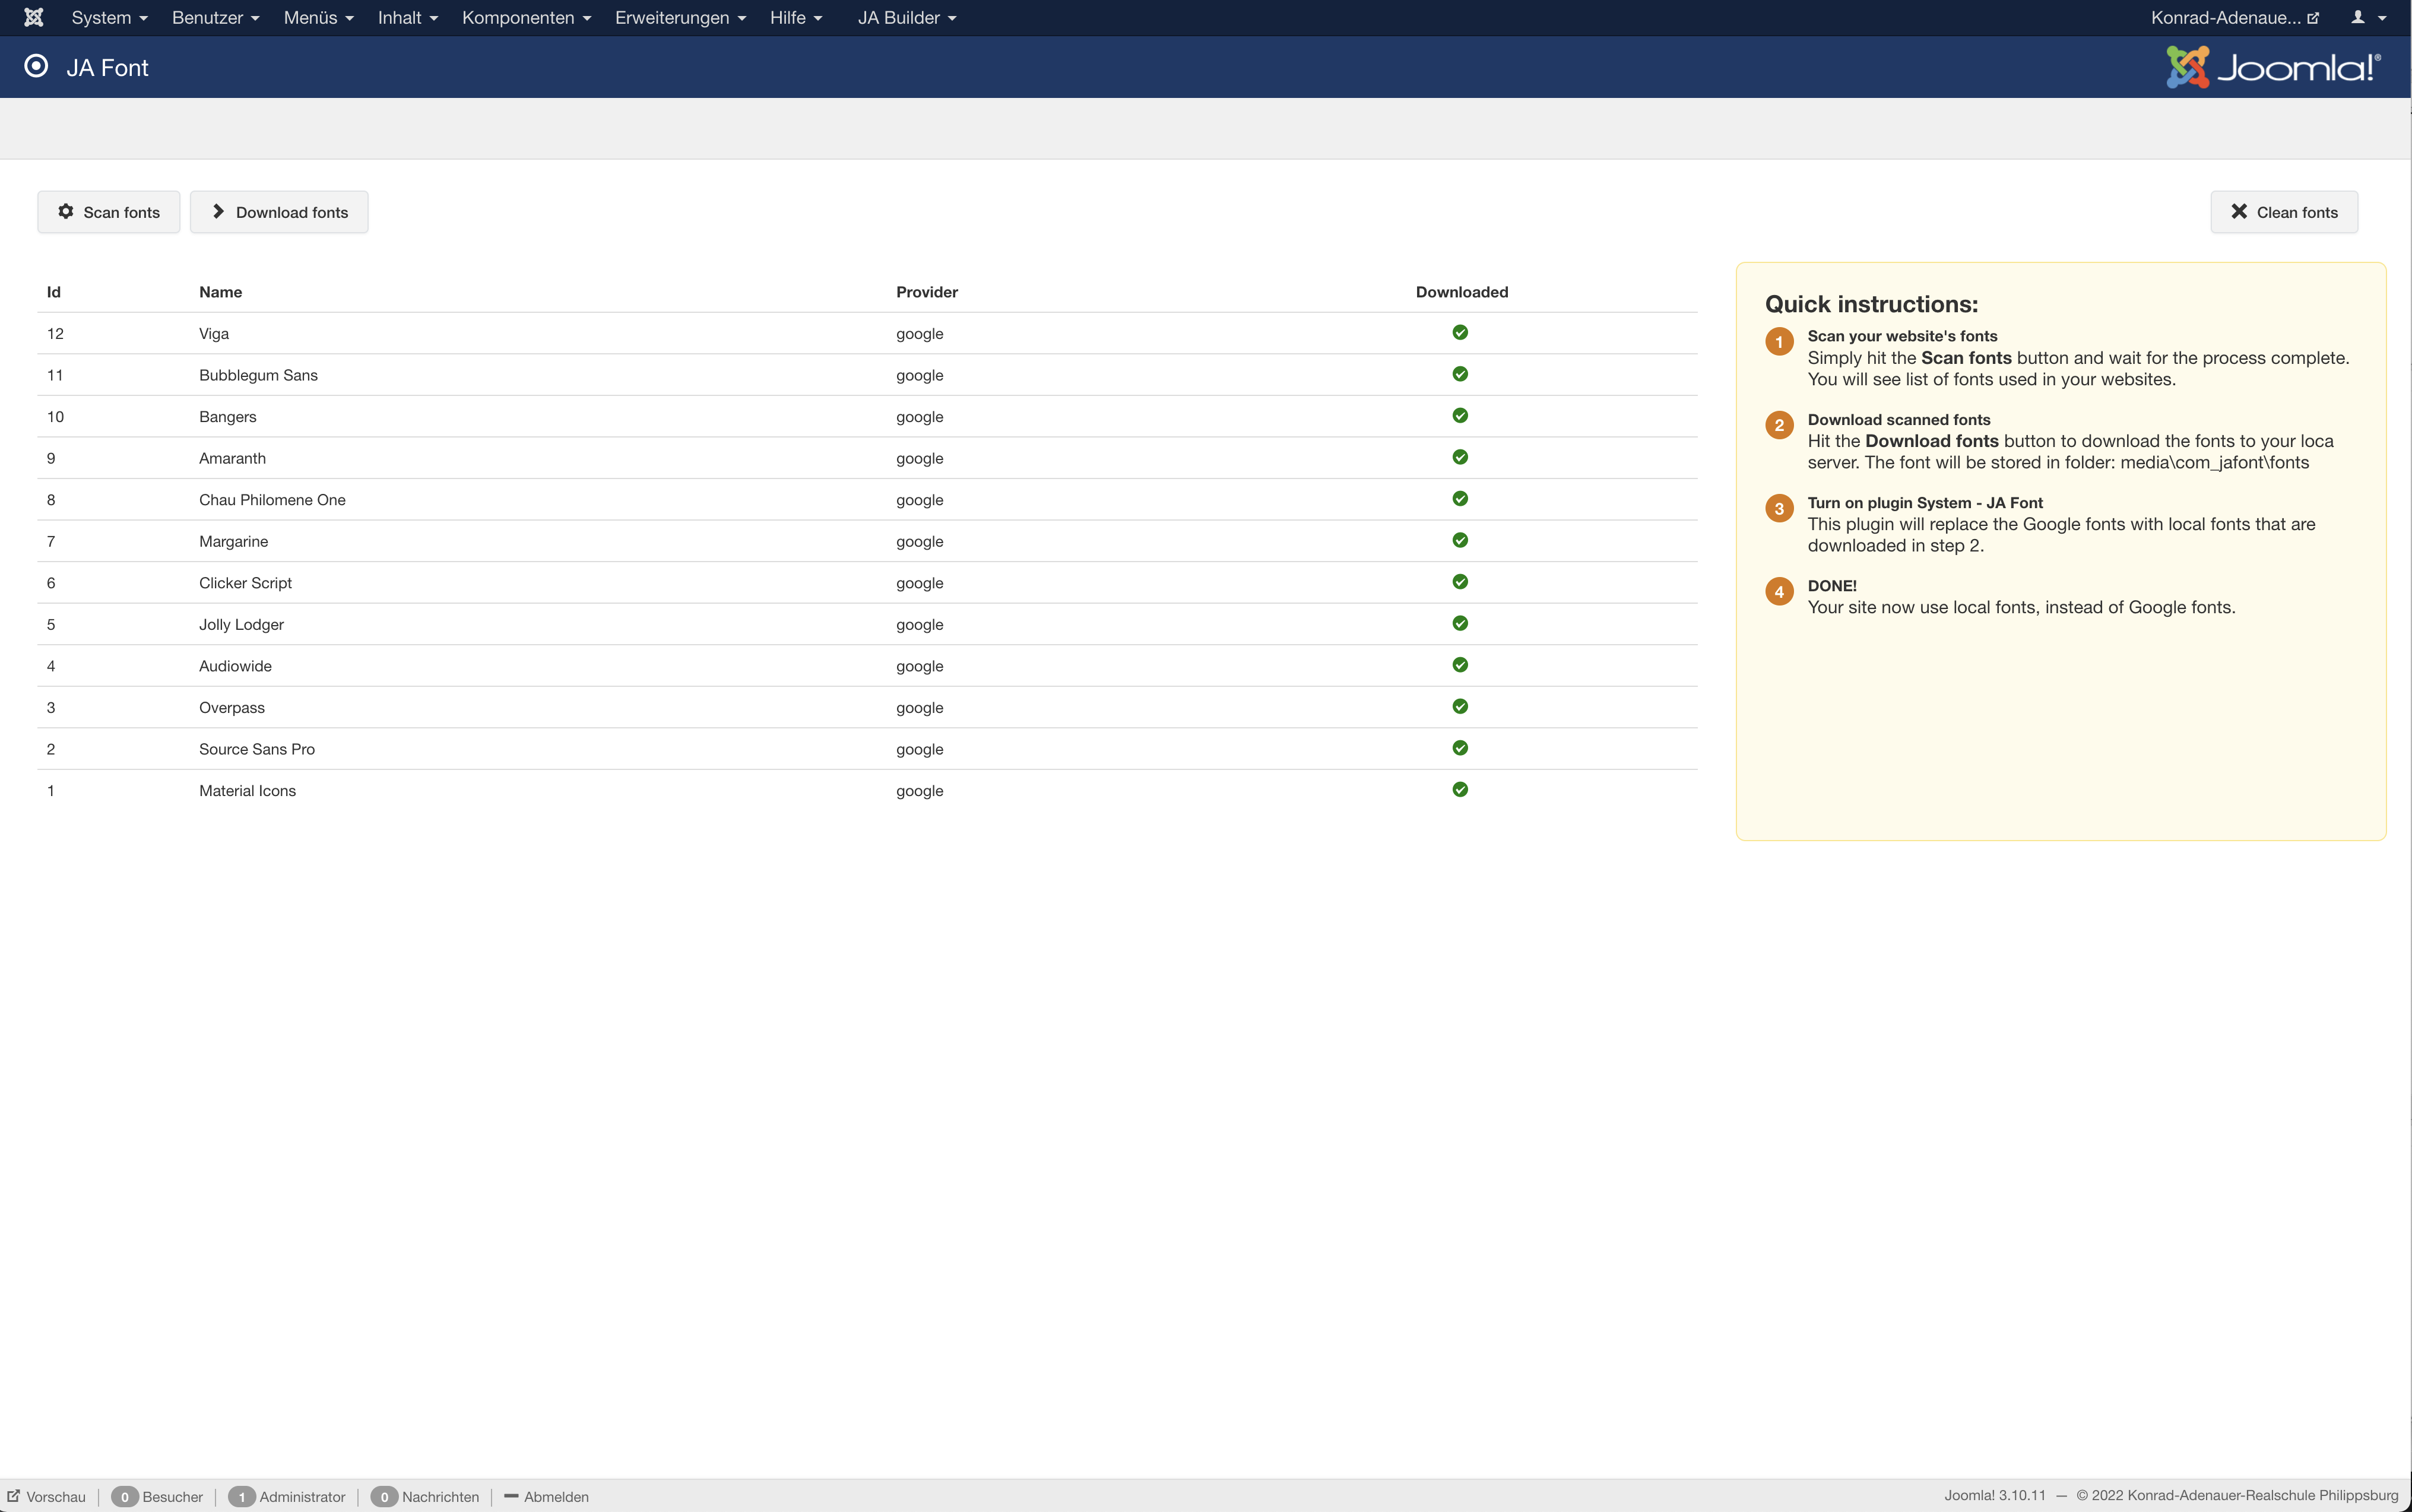Click the Joomla logo icon in top-left corner
The image size is (2412, 1512).
point(33,17)
